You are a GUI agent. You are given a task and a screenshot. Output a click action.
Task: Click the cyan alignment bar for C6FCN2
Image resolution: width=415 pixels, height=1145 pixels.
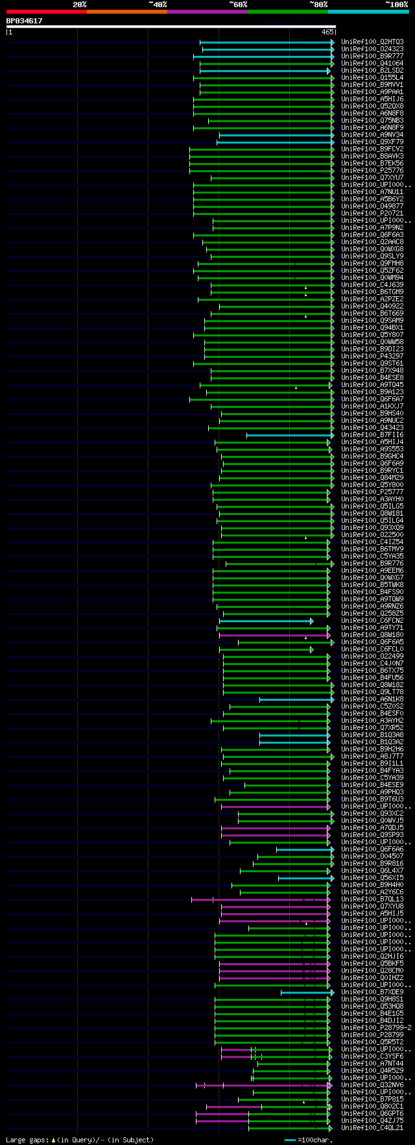coord(266,622)
